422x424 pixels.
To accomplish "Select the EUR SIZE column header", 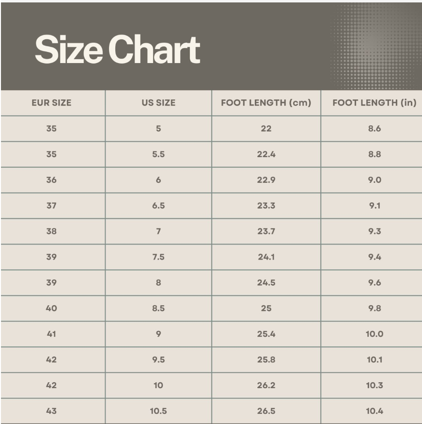I will point(51,103).
